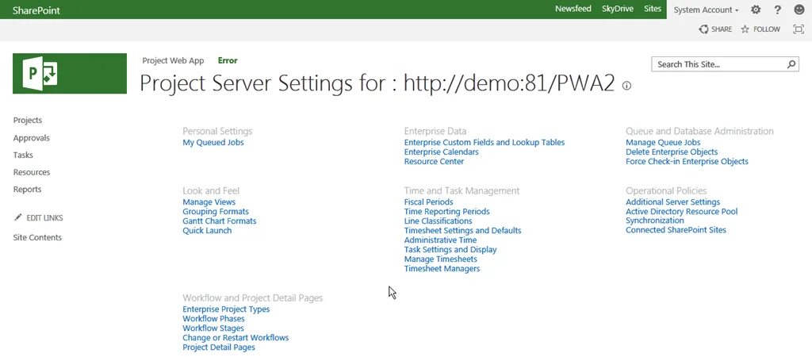Click the Project Web App logo
Screen dimensions: 812x357
tap(70, 74)
